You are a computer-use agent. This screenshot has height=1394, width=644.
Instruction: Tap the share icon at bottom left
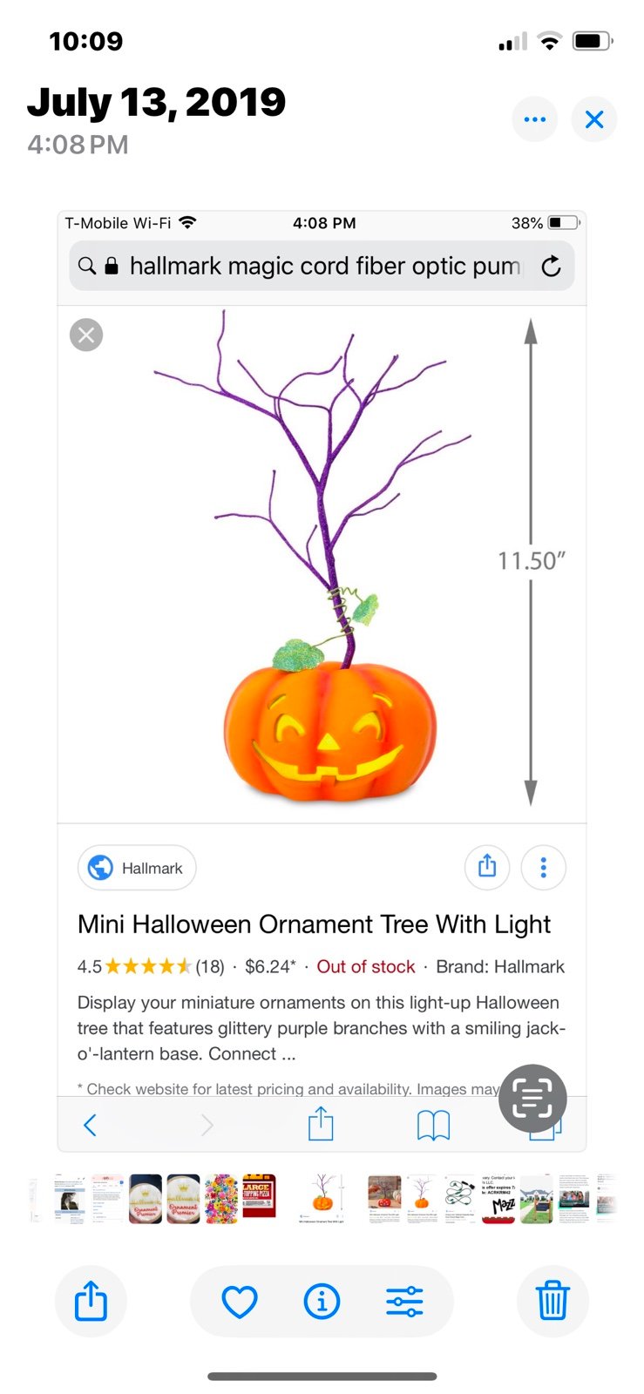pyautogui.click(x=91, y=1302)
